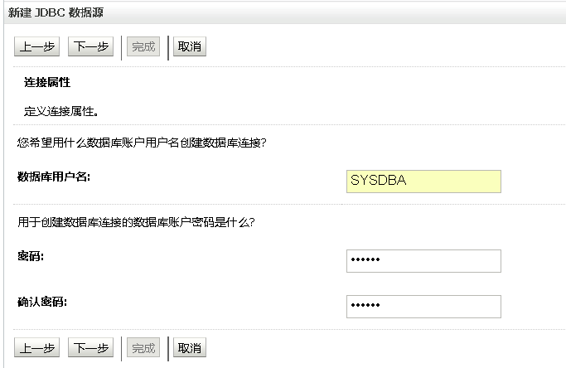Go to next step using top 下一步 button
The width and height of the screenshot is (566, 368).
(x=90, y=46)
